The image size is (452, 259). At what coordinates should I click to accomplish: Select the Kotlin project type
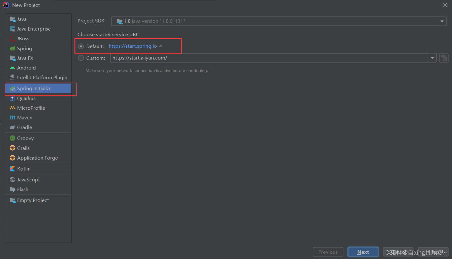[x=23, y=169]
